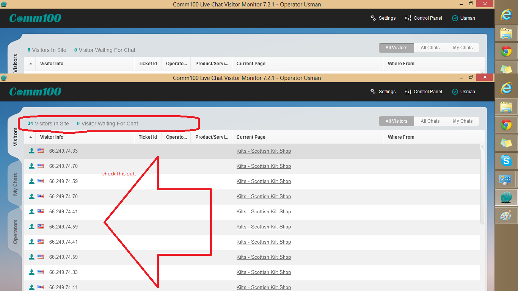
Task: Open Kilts link in the highlighted visitor row
Action: pyautogui.click(x=264, y=151)
